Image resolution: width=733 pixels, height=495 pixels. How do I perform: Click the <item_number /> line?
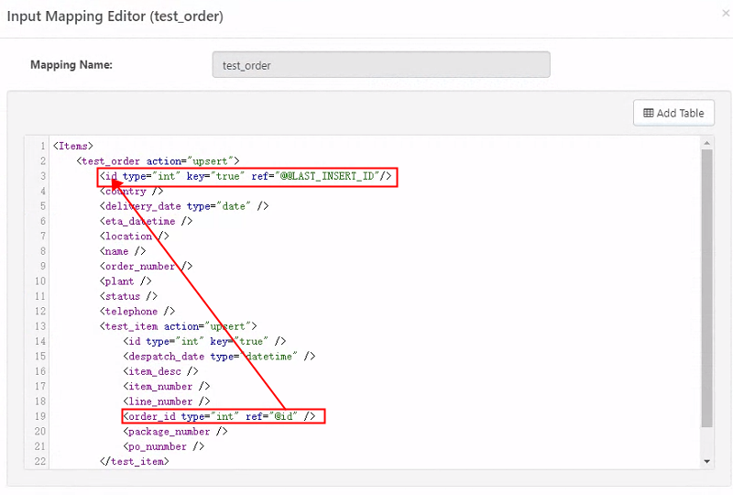(x=167, y=386)
